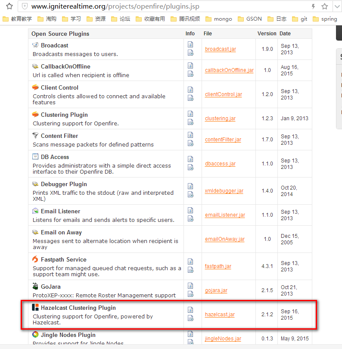Open the 论坛 bookmarks folder
342x349 pixels.
click(x=121, y=19)
